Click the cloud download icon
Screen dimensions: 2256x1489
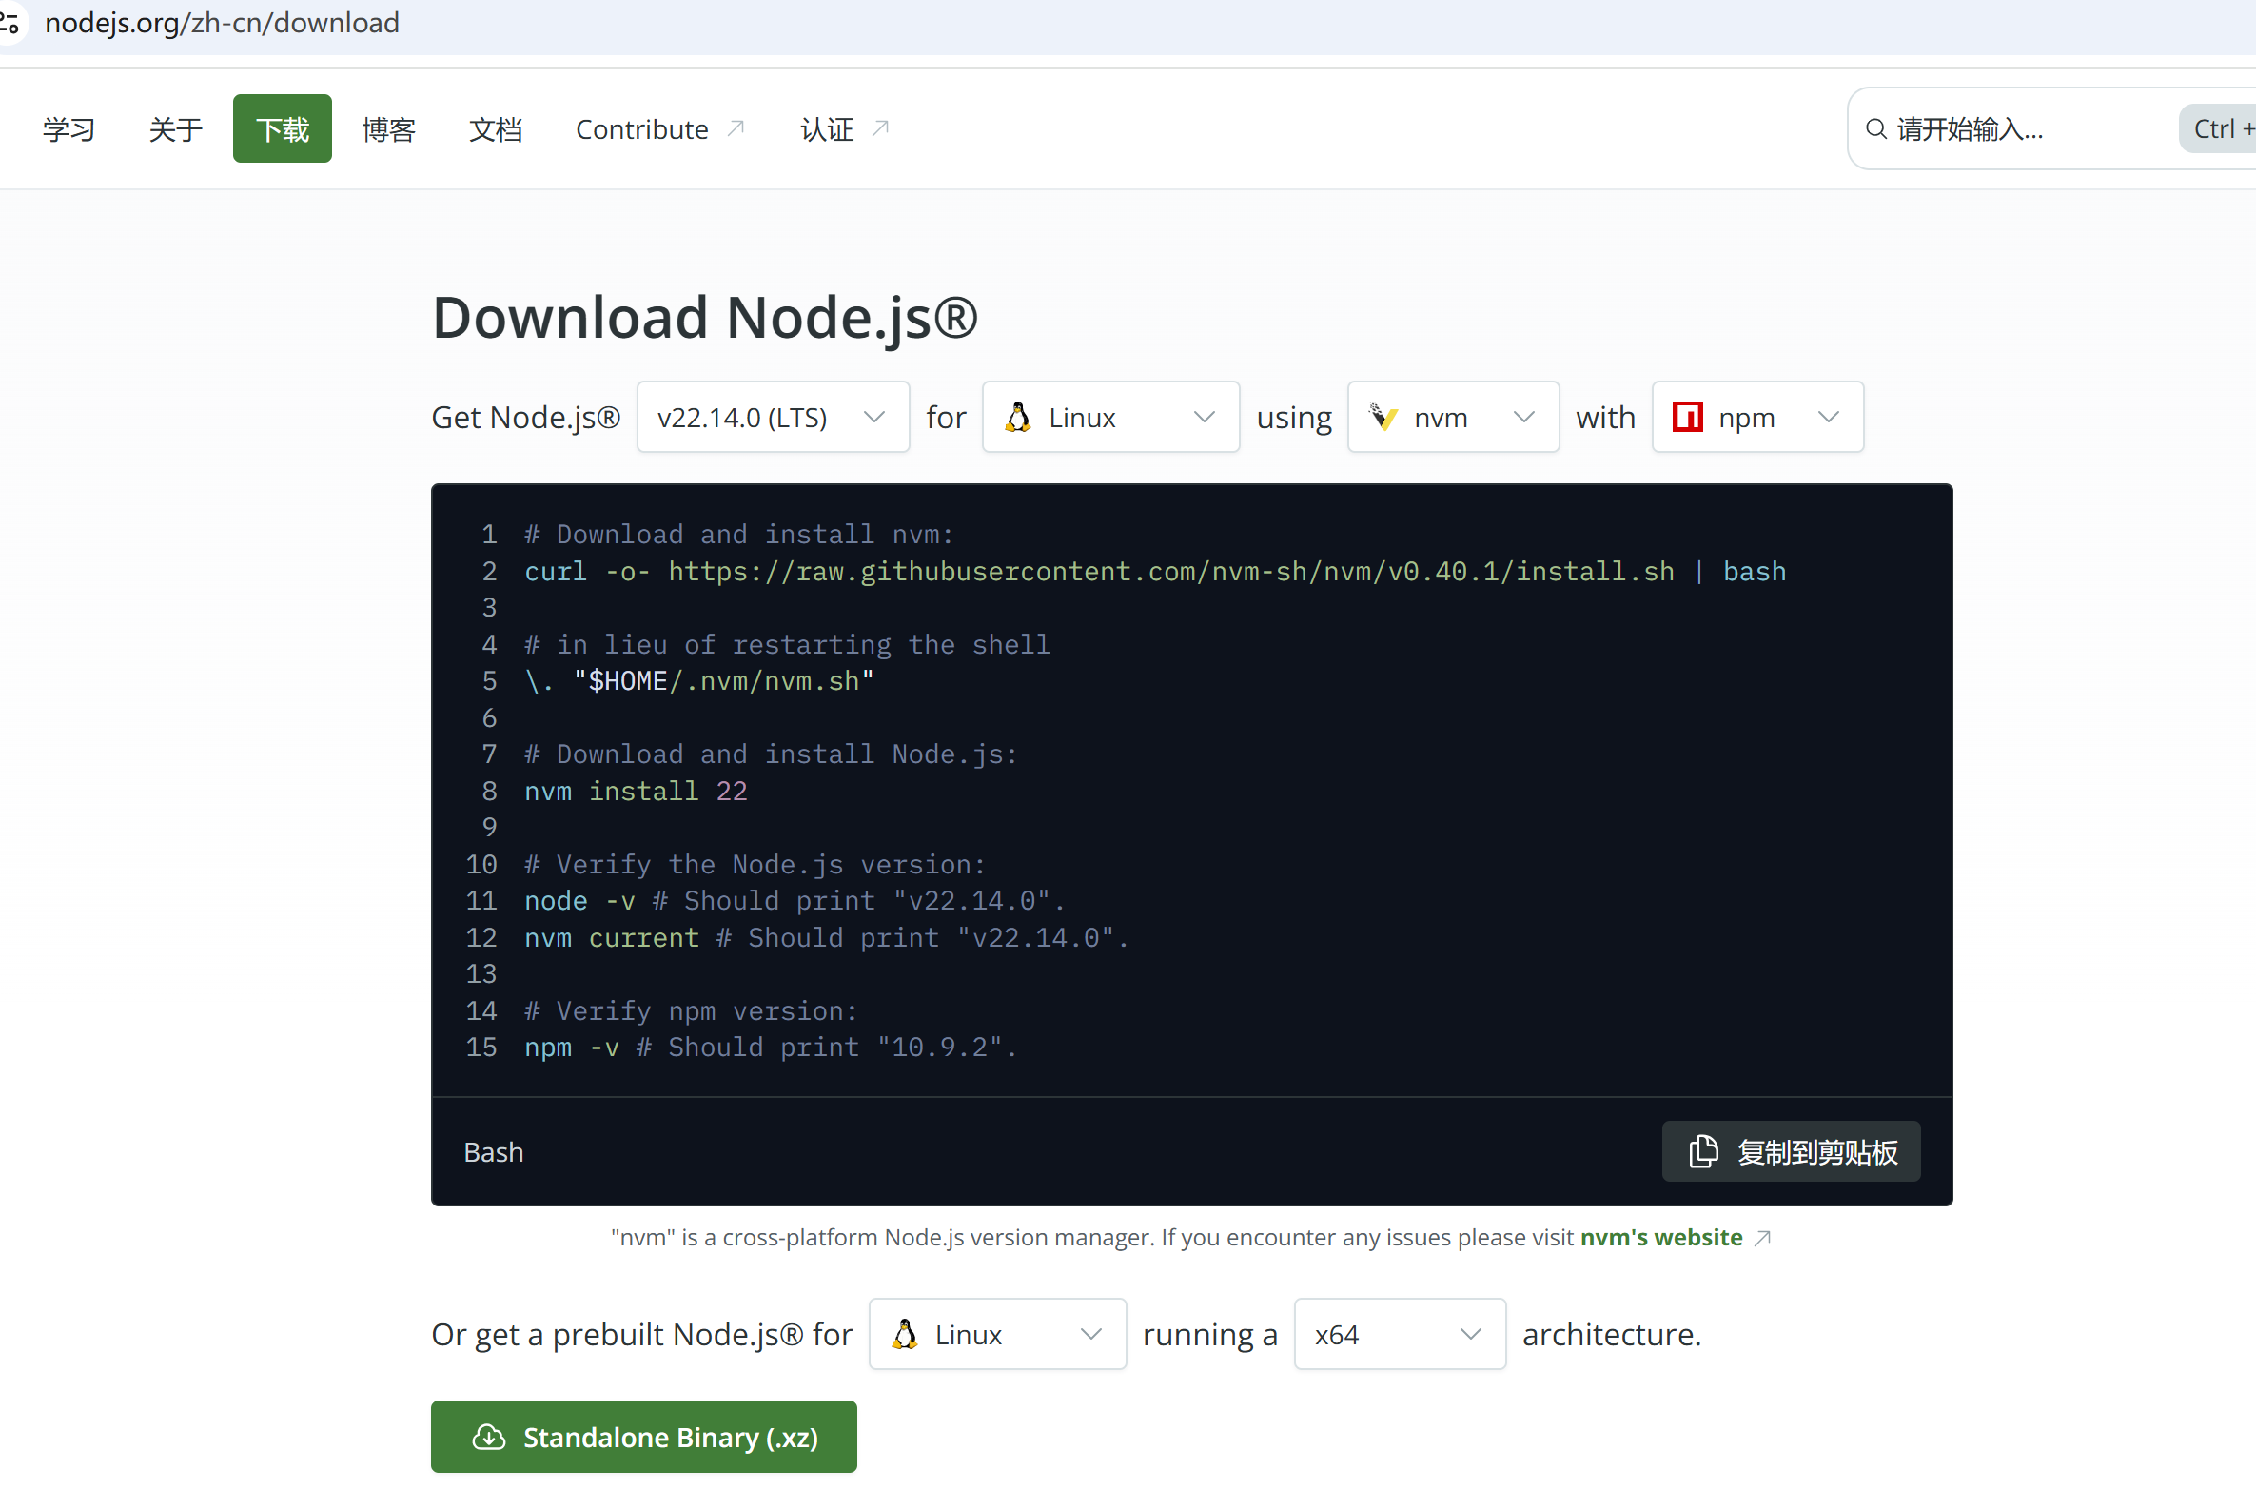click(489, 1437)
